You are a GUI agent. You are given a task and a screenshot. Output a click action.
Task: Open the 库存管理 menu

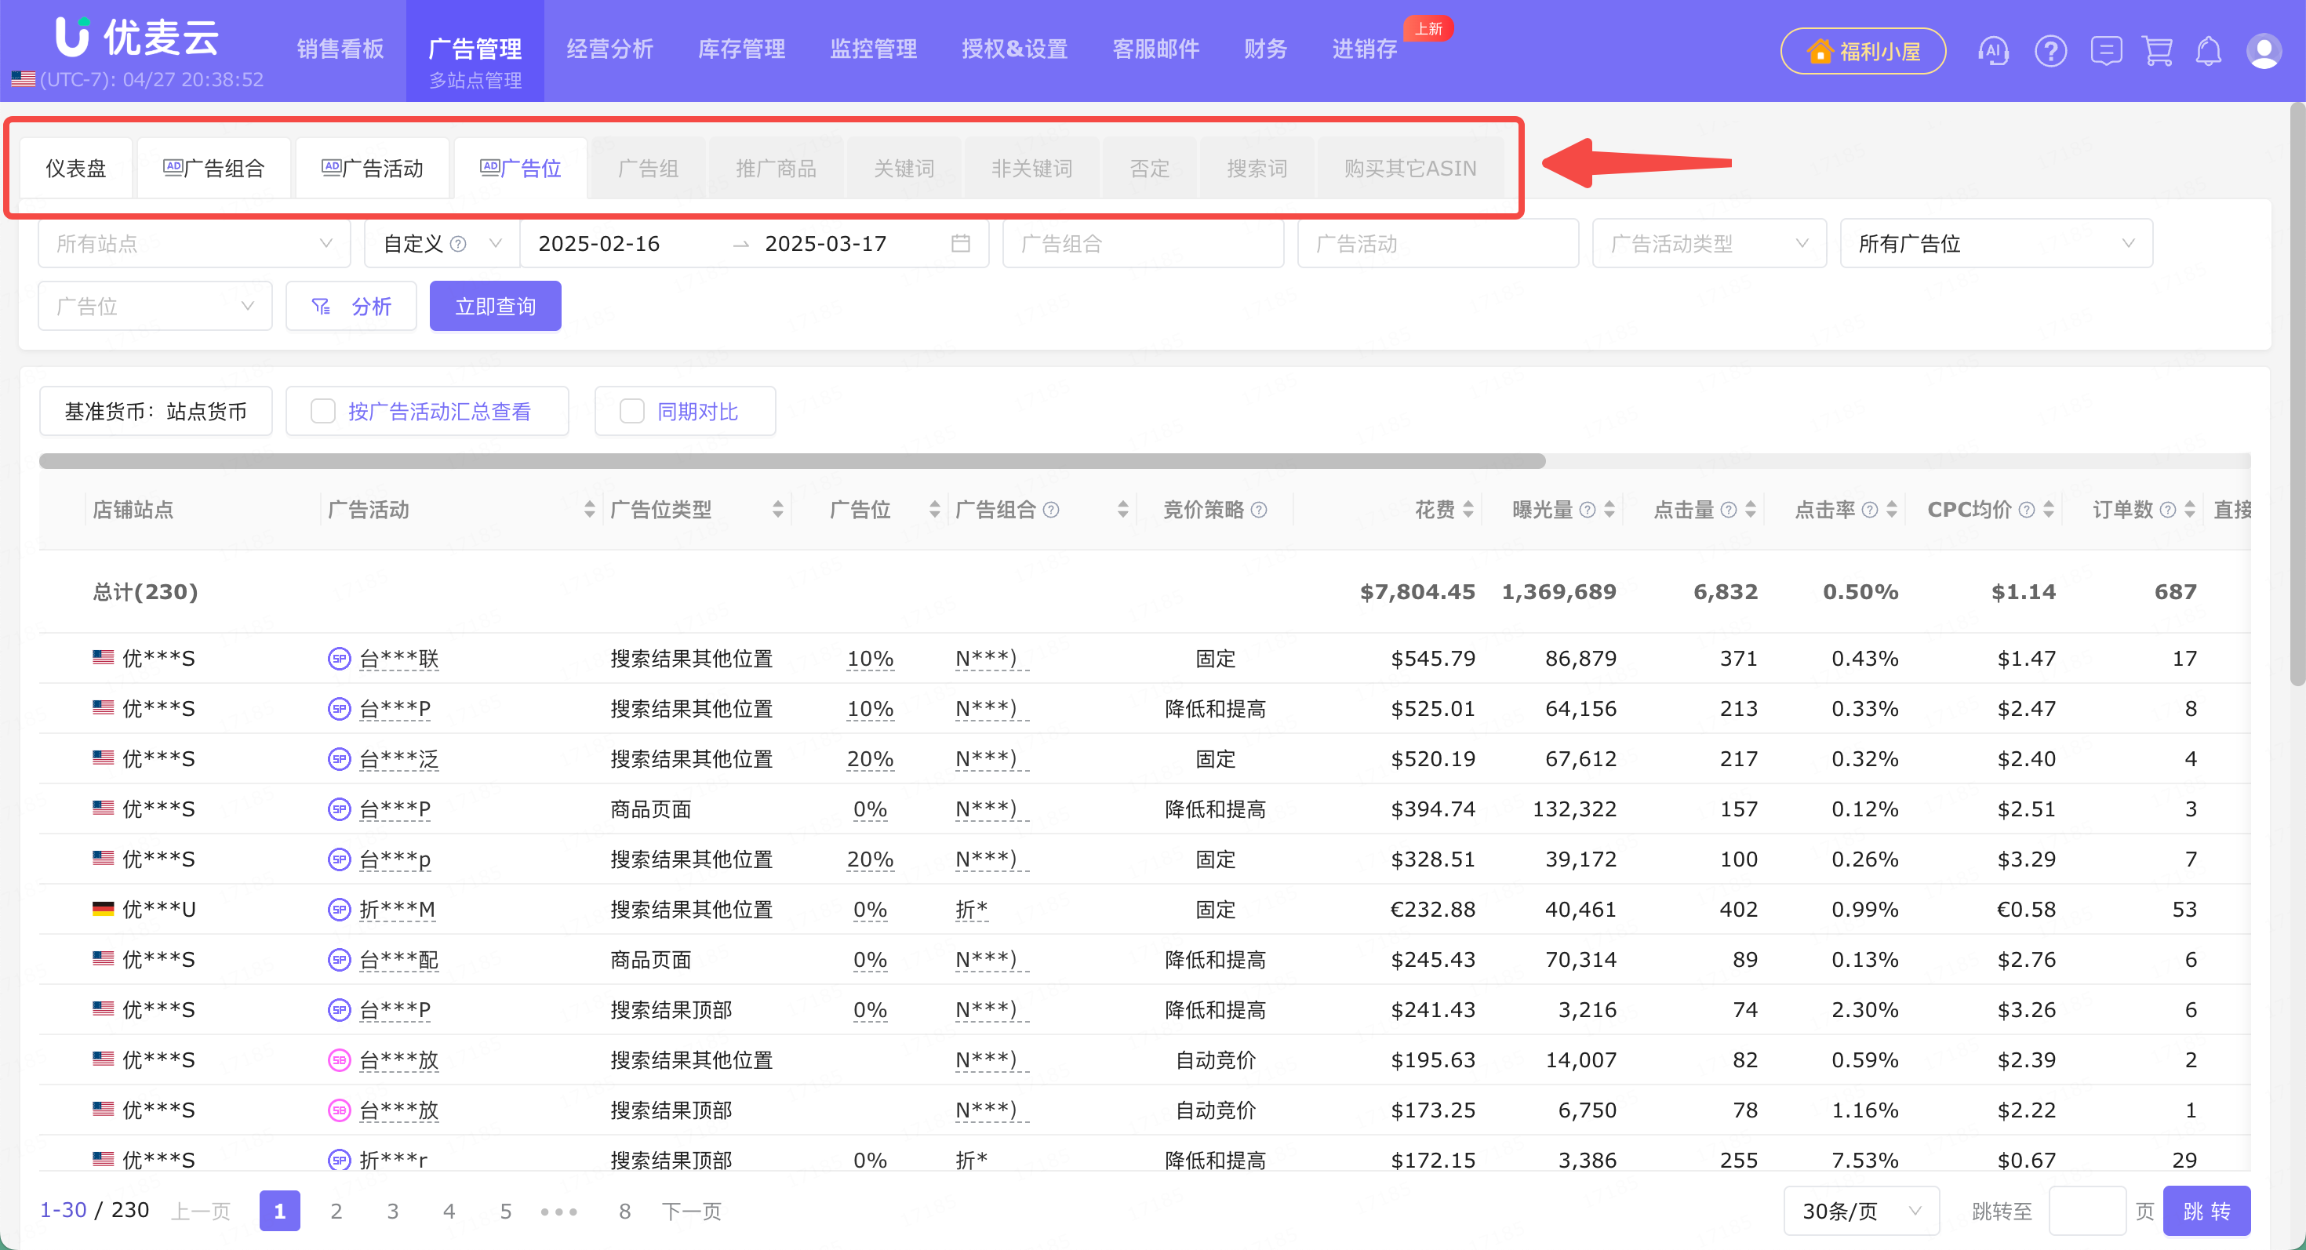741,49
